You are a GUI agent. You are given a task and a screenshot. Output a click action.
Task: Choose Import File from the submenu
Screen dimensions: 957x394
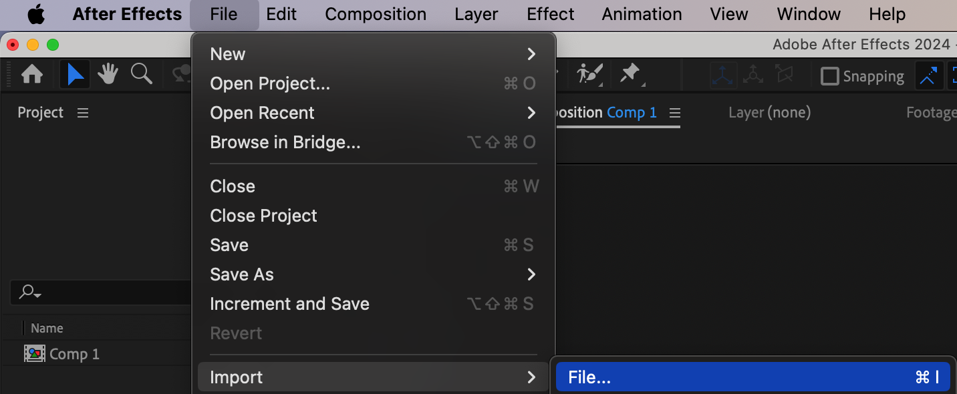coord(753,377)
